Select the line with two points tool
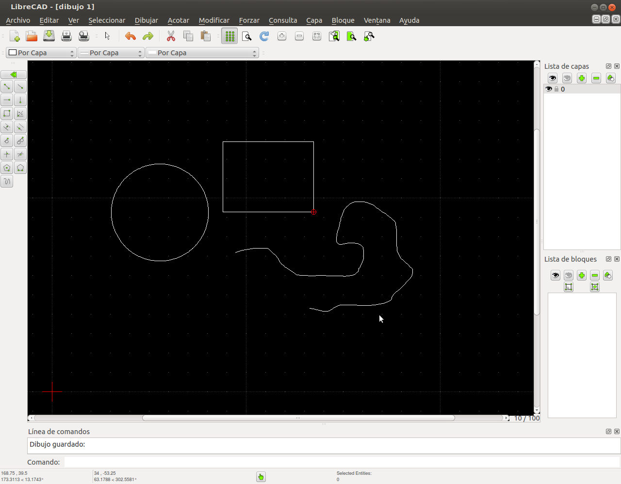The width and height of the screenshot is (621, 484). pyautogui.click(x=7, y=86)
